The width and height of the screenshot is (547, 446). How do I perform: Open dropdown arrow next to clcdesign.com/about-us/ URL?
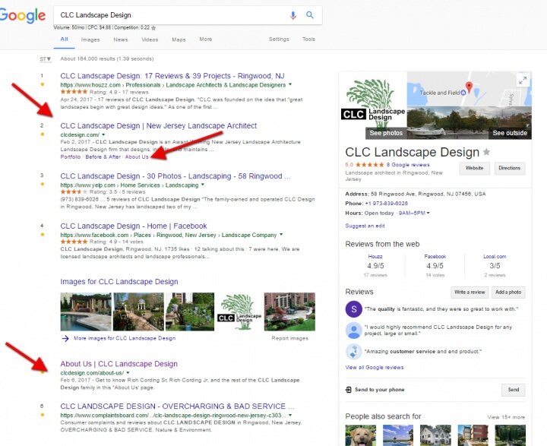128,373
